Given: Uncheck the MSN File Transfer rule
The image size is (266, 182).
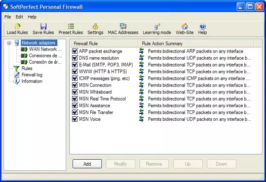Looking at the screenshot, I should (x=75, y=112).
